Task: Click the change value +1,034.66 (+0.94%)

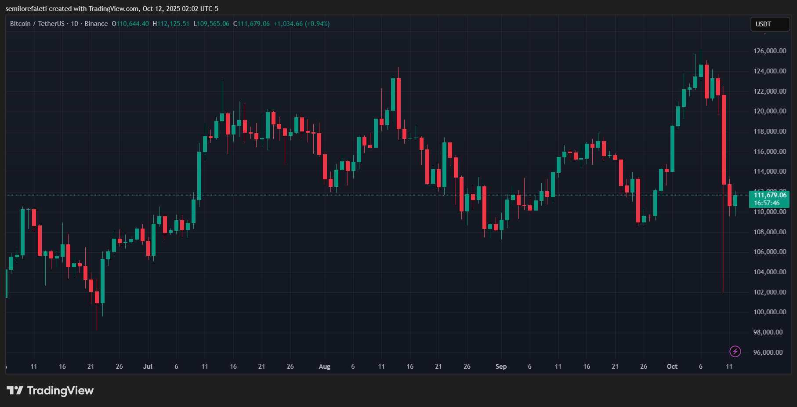Action: point(301,24)
